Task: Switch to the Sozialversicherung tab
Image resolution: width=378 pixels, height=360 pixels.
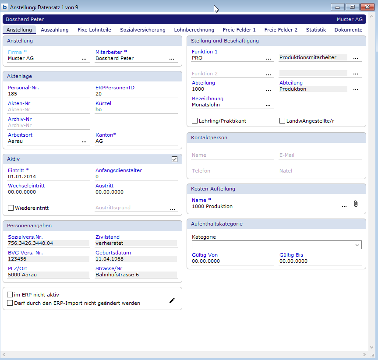Action: click(x=142, y=30)
